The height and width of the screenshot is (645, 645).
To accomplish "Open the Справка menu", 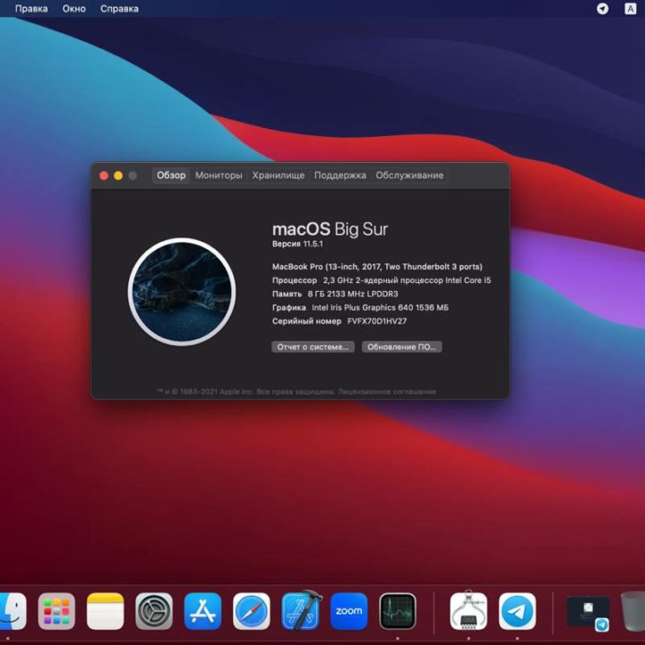I will click(119, 9).
